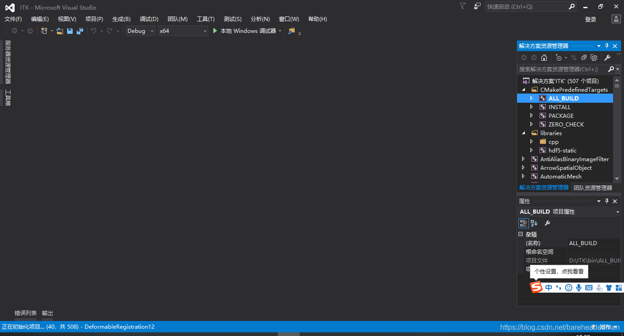Image resolution: width=624 pixels, height=336 pixels.
Task: Select the ZERO_CHECK project
Action: 566,125
